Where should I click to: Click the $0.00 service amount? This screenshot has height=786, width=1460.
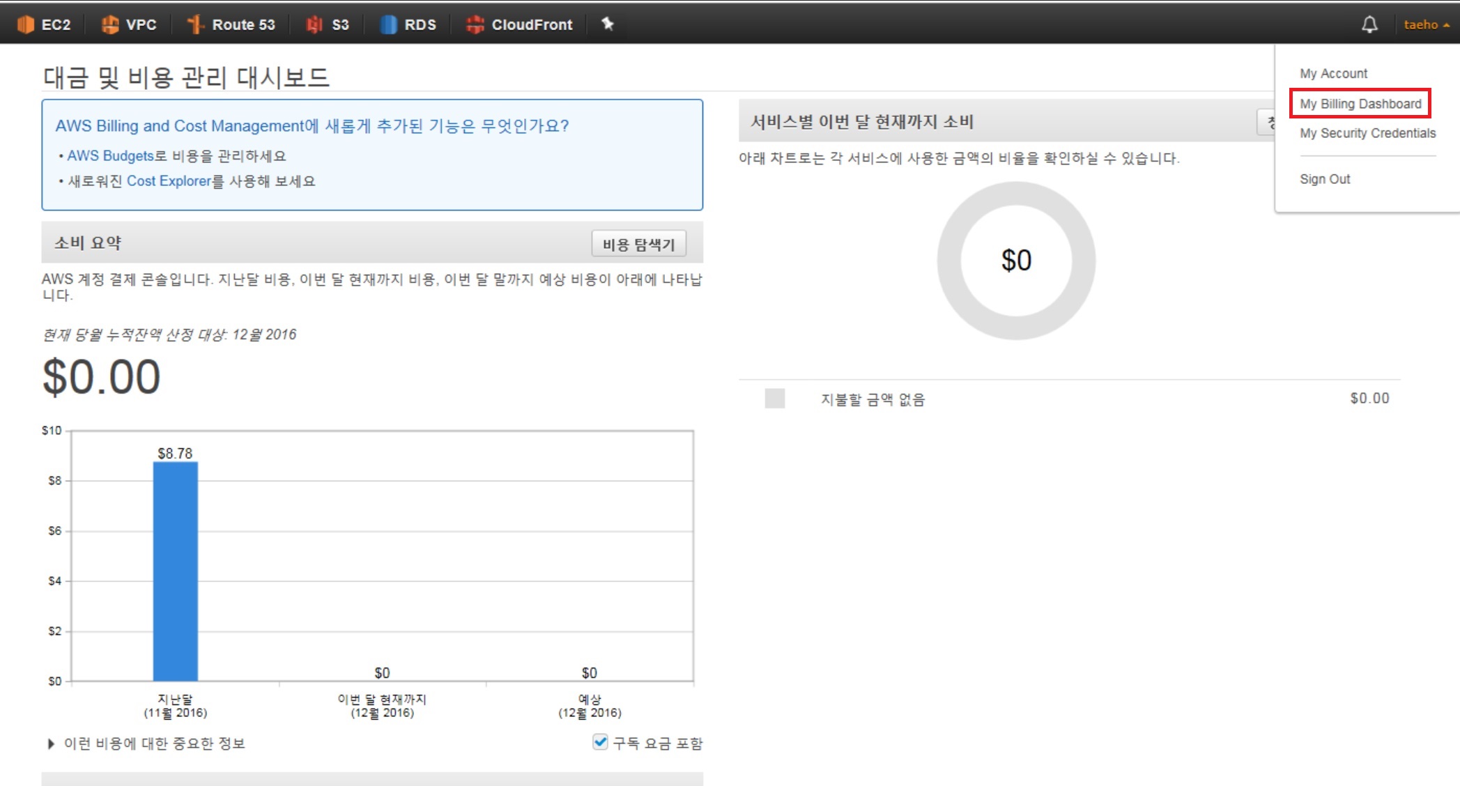[x=1369, y=398]
